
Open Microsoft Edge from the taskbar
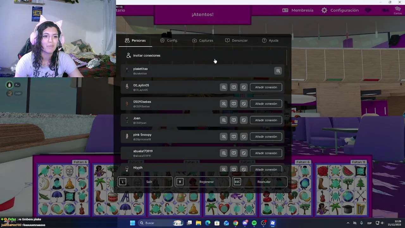[208, 223]
